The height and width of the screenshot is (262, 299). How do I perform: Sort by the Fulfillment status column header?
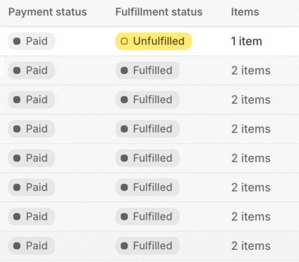[159, 12]
